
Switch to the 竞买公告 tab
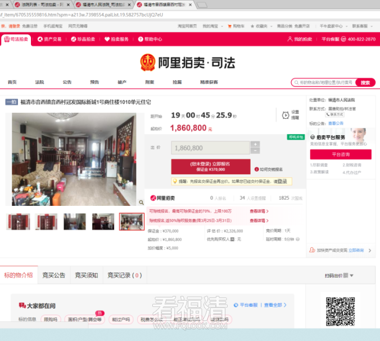click(x=54, y=275)
